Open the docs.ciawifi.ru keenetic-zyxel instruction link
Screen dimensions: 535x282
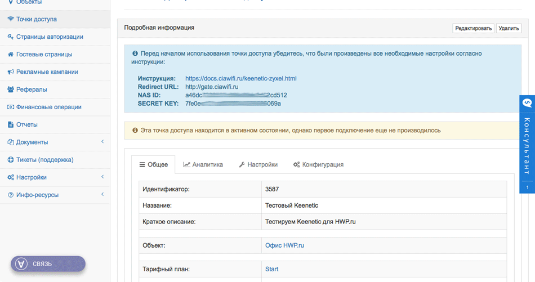240,78
